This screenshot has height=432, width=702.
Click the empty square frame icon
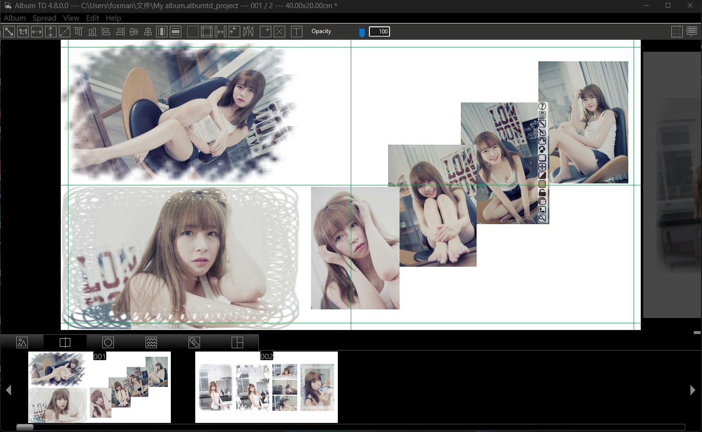tap(193, 32)
